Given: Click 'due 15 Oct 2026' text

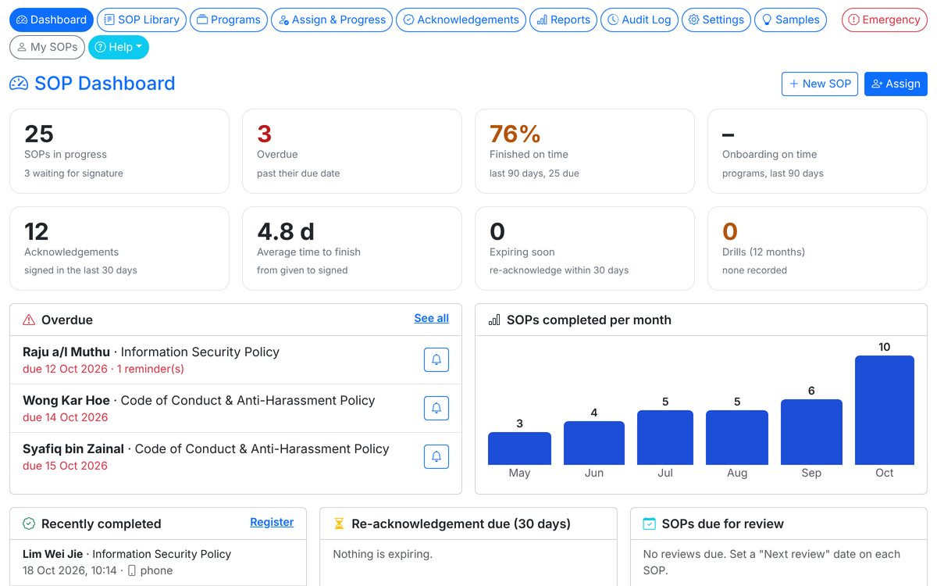Looking at the screenshot, I should [66, 466].
